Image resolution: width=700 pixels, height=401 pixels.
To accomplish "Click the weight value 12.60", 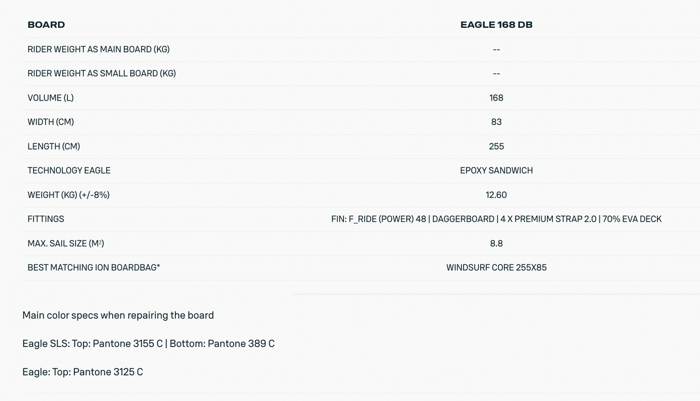I will point(496,194).
